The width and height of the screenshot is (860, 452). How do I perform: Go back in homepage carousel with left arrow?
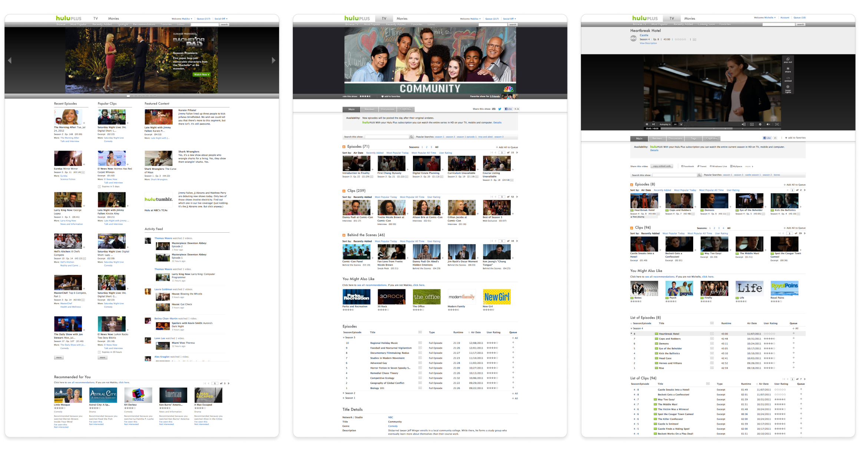point(10,60)
